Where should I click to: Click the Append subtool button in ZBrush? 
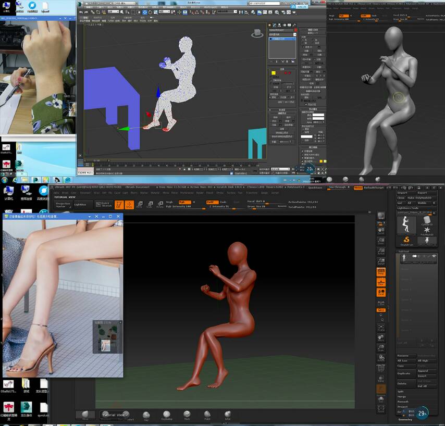pos(427,371)
